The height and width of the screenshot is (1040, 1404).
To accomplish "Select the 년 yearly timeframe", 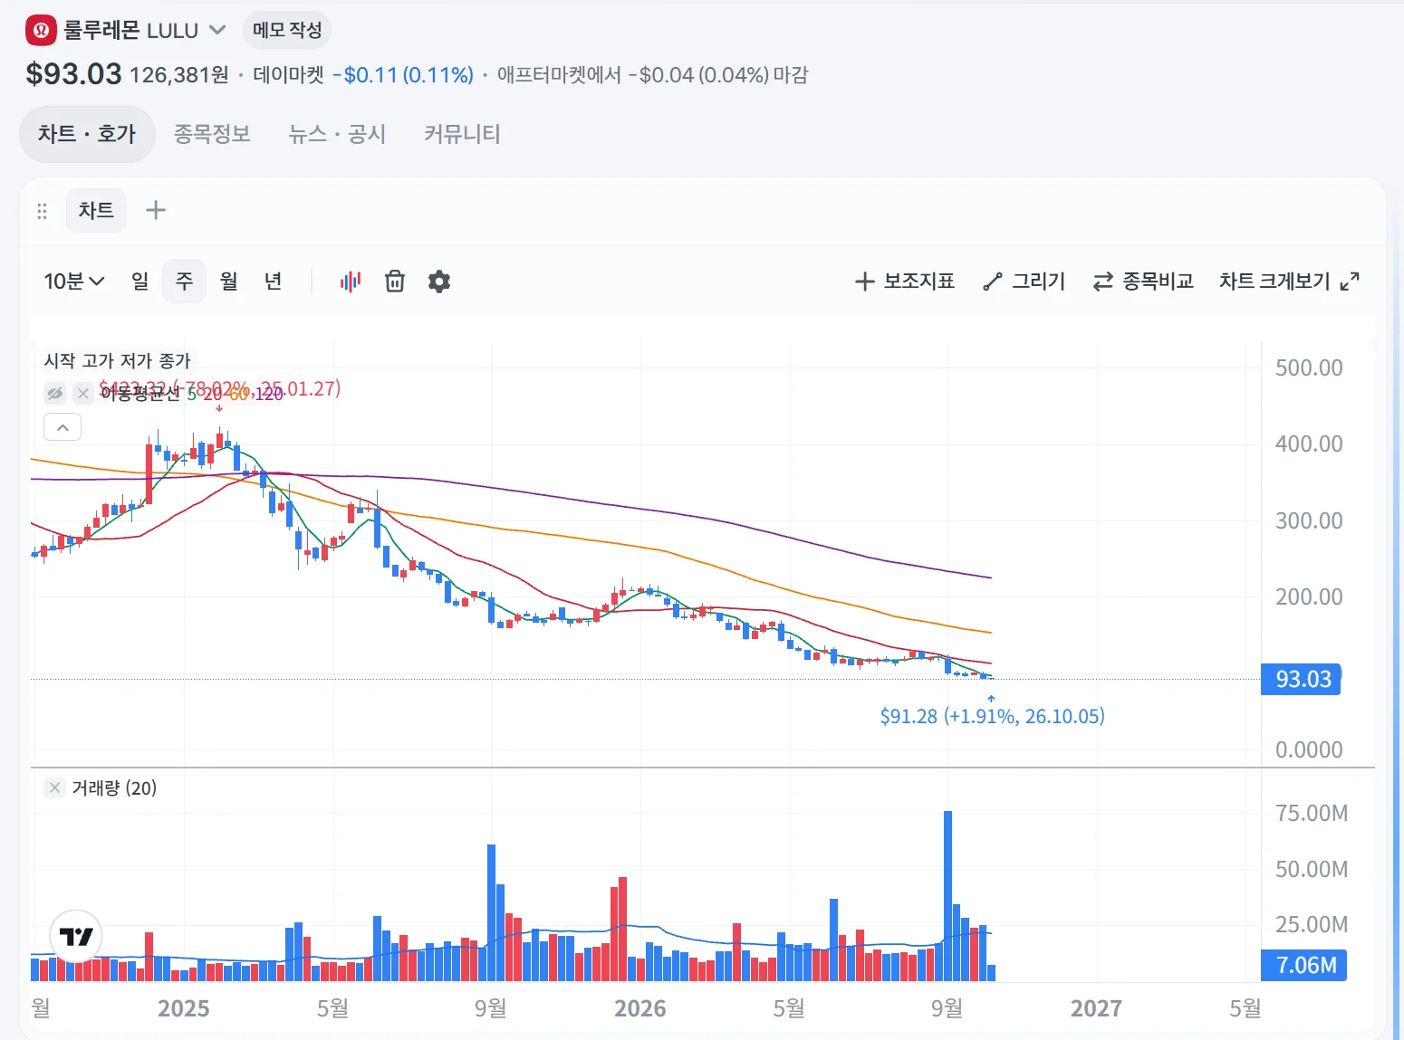I will point(273,281).
